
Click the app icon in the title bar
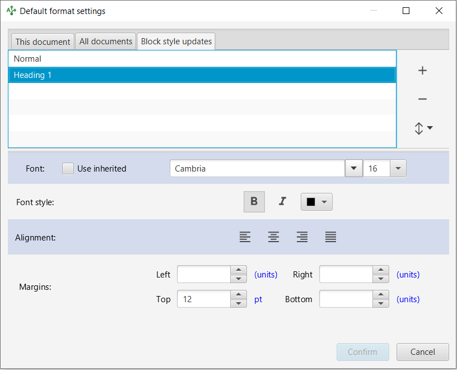11,11
